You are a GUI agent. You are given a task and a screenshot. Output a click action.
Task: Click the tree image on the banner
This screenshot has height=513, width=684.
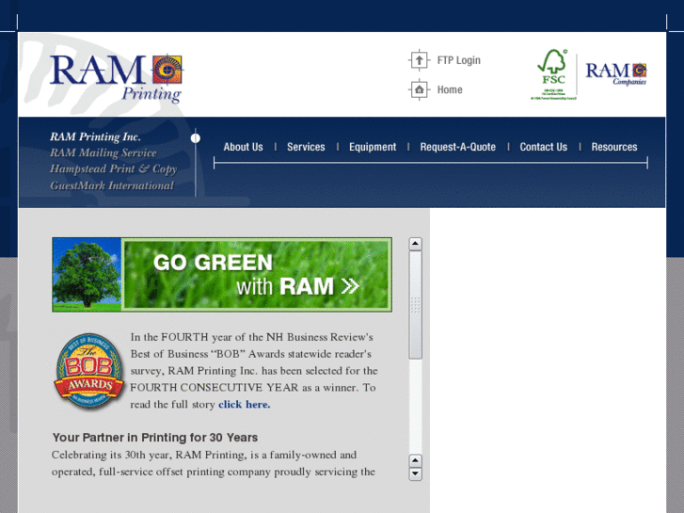[x=87, y=275]
